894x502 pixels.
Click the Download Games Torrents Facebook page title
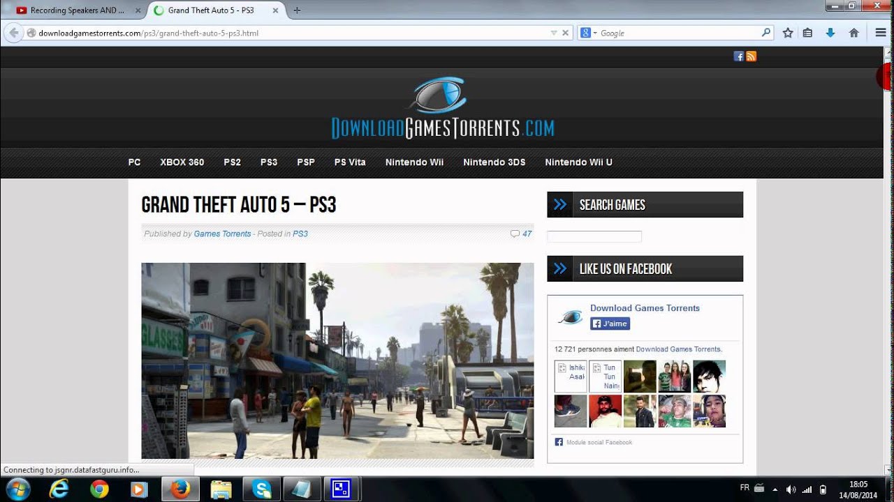click(x=645, y=308)
